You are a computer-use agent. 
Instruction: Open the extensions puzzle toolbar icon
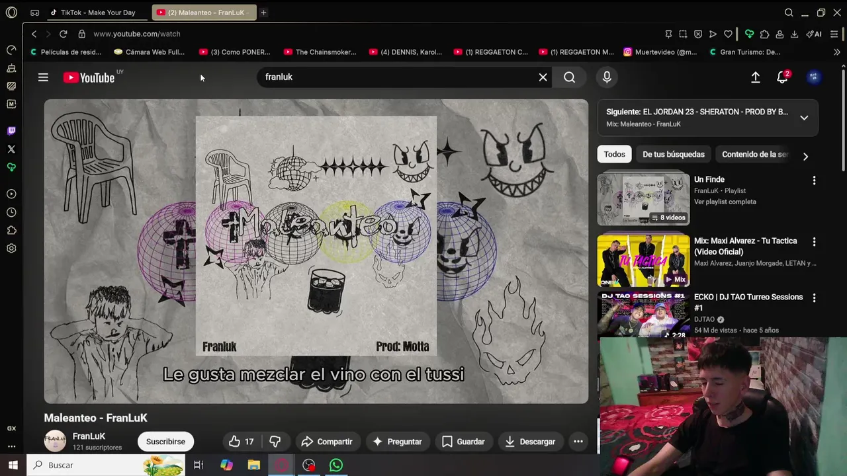(x=765, y=34)
